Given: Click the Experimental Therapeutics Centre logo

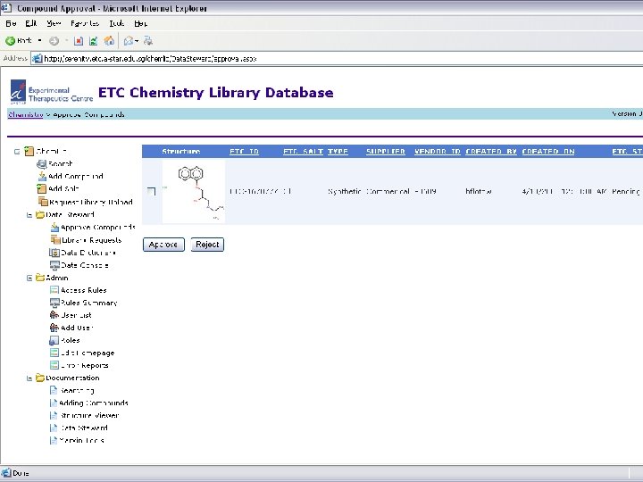Looking at the screenshot, I should pyautogui.click(x=51, y=92).
